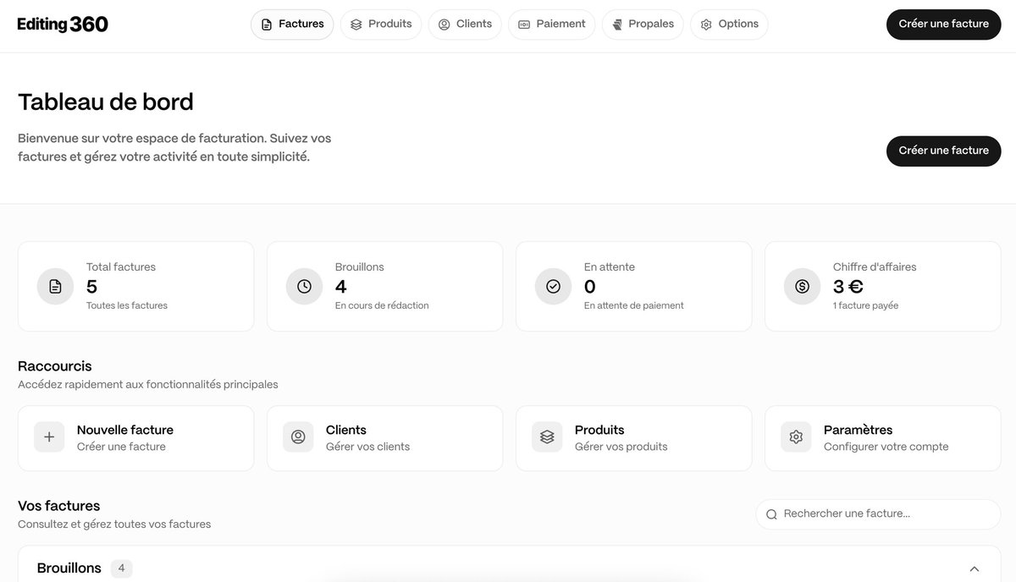Click the Brouillons section title in list

[69, 568]
